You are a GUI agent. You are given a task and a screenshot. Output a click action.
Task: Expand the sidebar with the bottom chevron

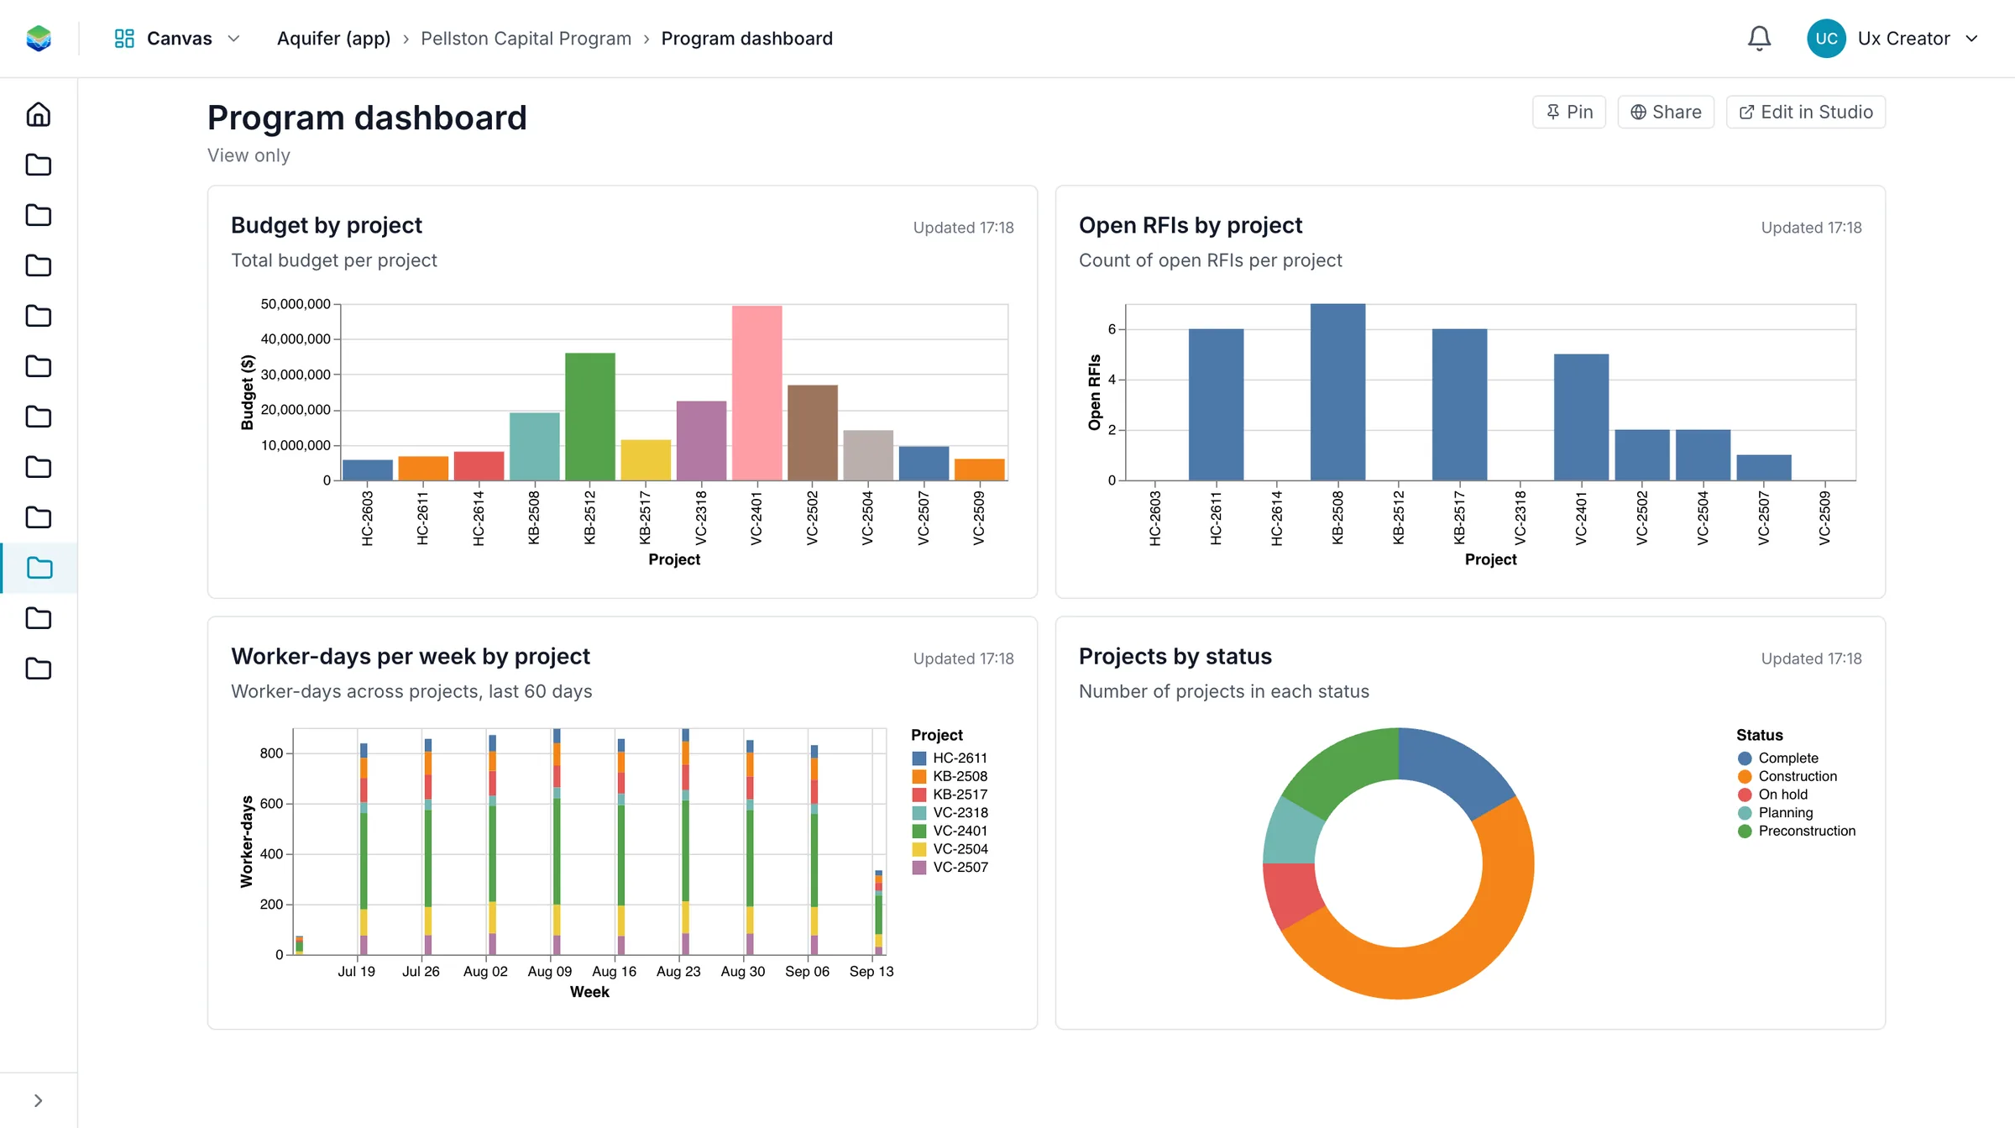39,1100
